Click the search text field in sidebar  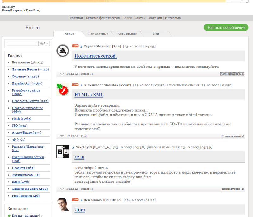22,43
